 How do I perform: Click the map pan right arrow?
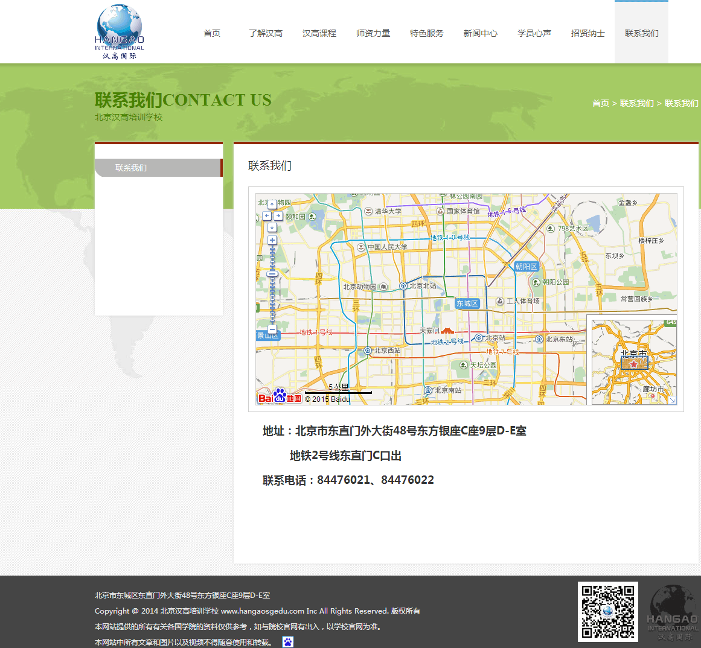(x=278, y=216)
